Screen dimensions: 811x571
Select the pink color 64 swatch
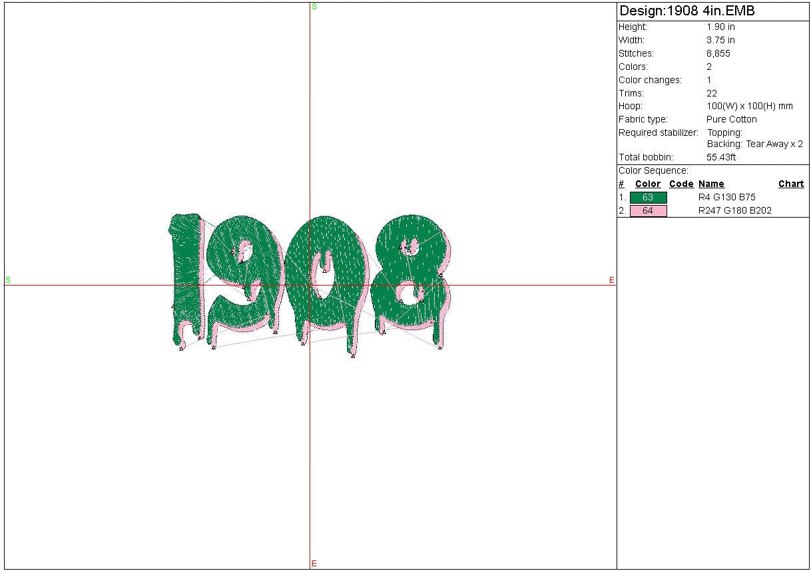[x=648, y=211]
